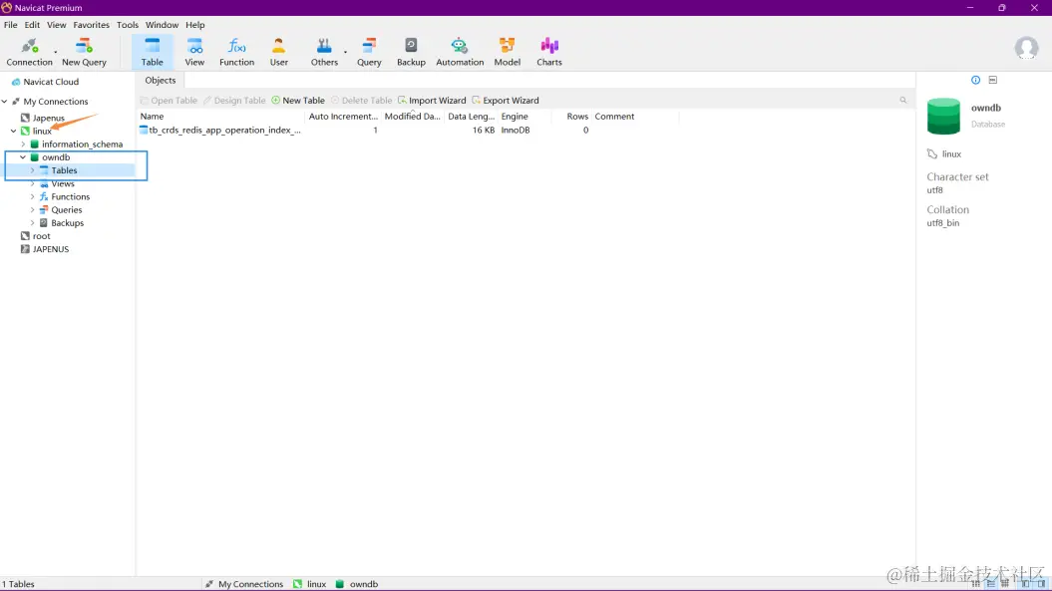
Task: Open the Function toolbar icon
Action: pos(237,53)
